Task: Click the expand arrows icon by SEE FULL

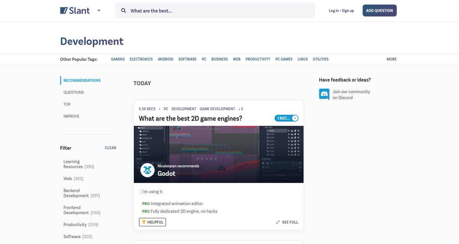Action: coord(278,222)
